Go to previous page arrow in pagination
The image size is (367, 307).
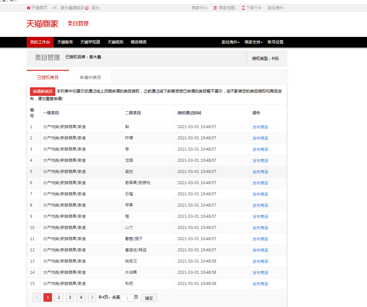(x=37, y=297)
